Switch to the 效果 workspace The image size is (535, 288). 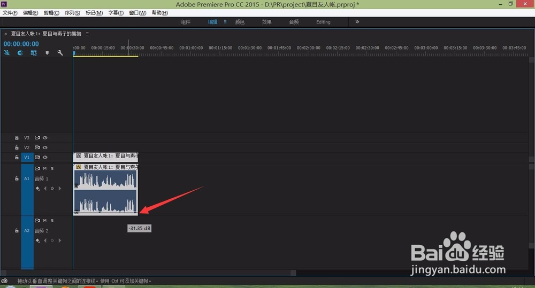[266, 22]
